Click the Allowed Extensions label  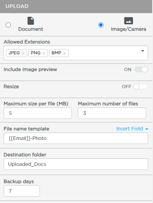click(27, 42)
